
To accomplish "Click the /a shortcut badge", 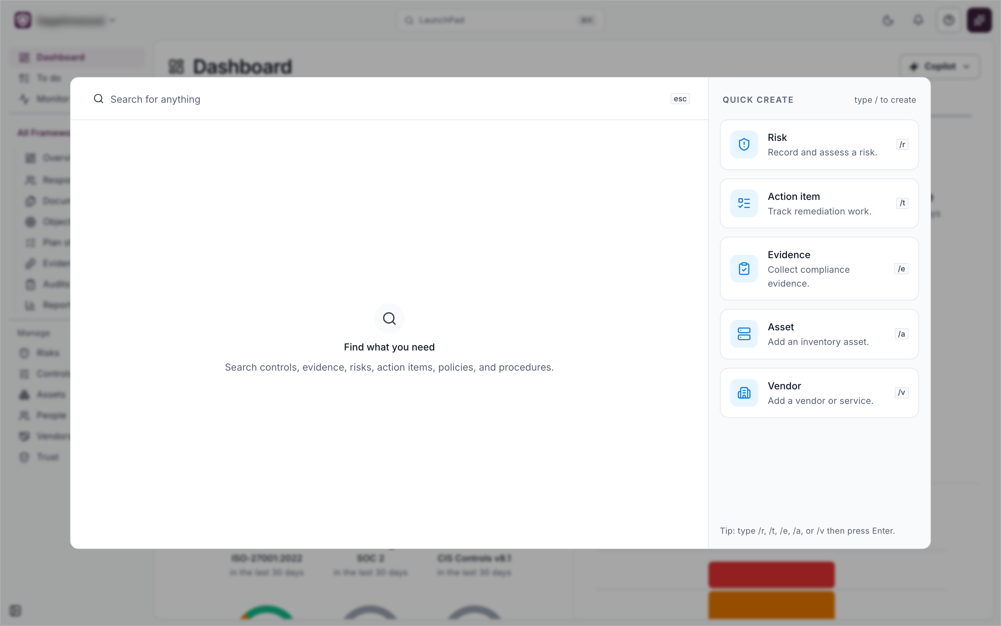I will click(x=901, y=334).
